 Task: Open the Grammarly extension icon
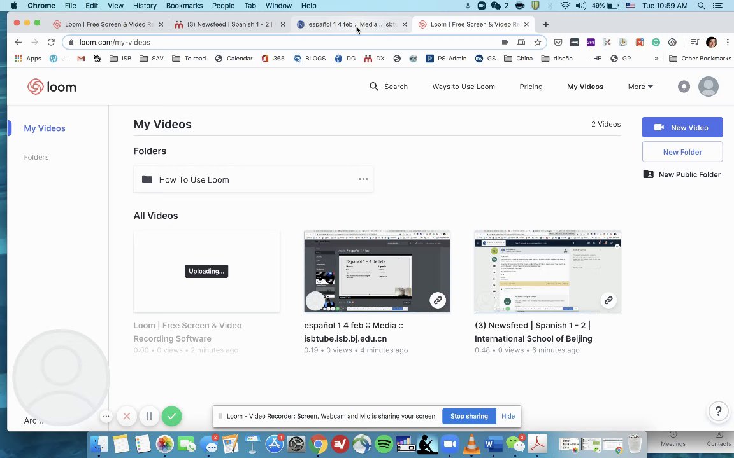(656, 42)
